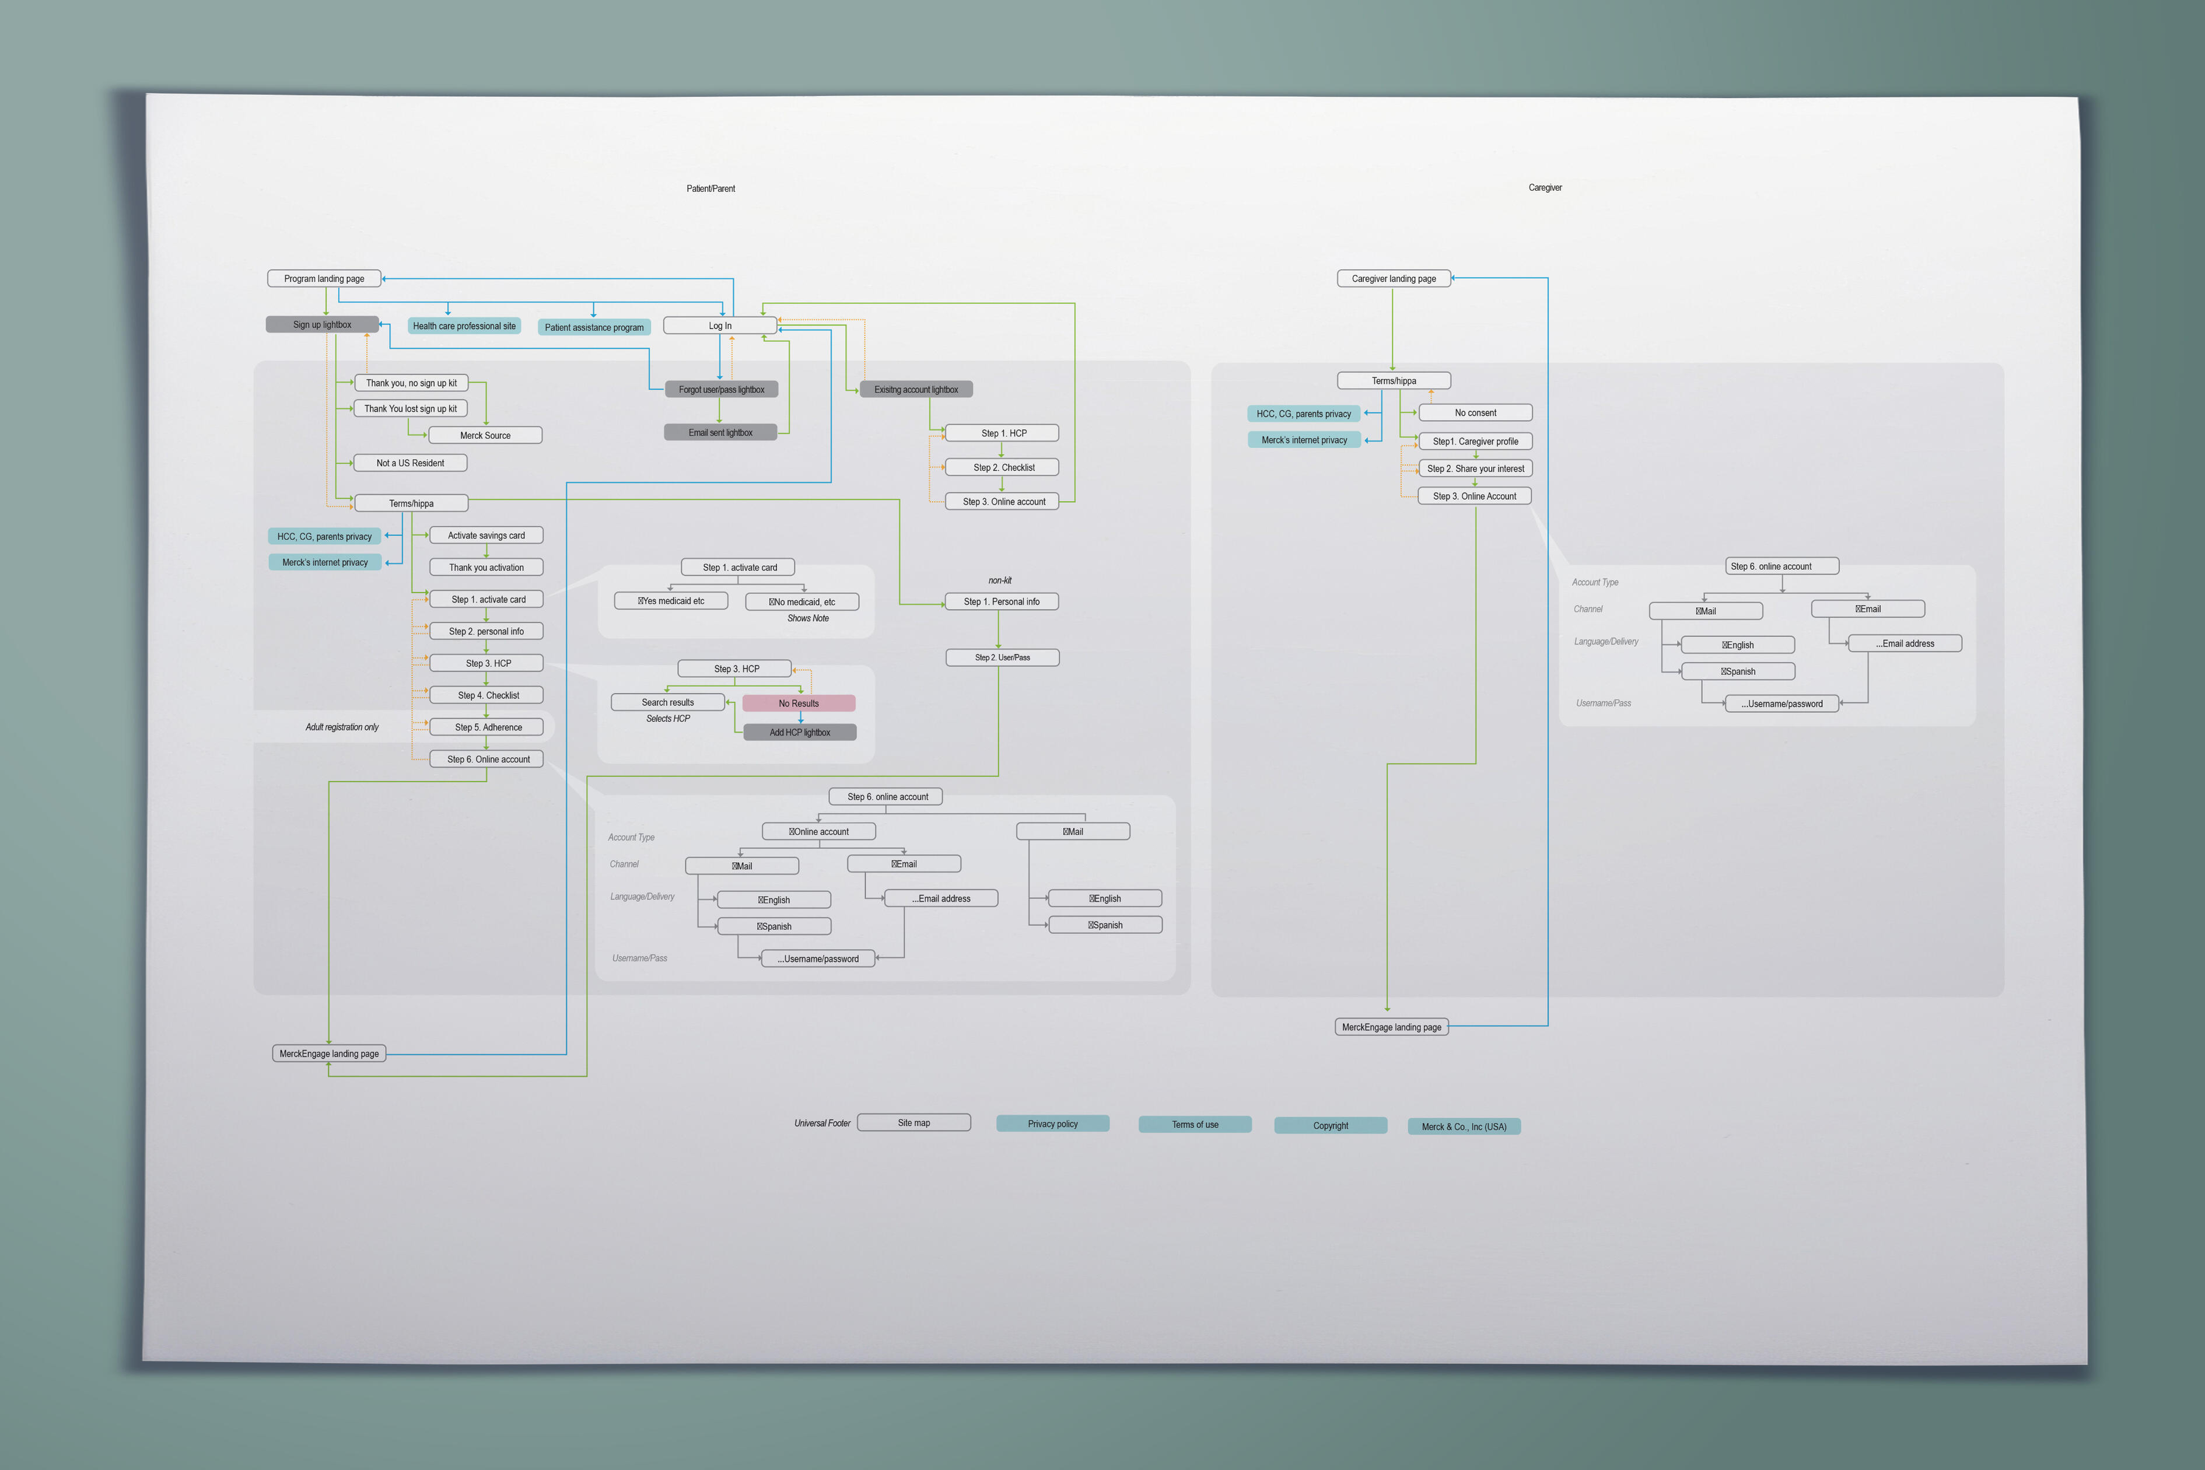Open the Terms of use footer link
Image resolution: width=2205 pixels, height=1470 pixels.
[1195, 1124]
